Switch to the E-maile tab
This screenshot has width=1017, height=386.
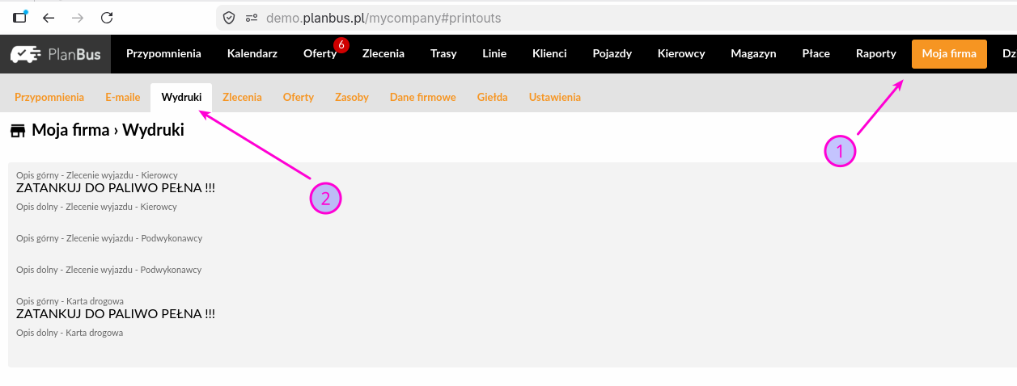122,97
